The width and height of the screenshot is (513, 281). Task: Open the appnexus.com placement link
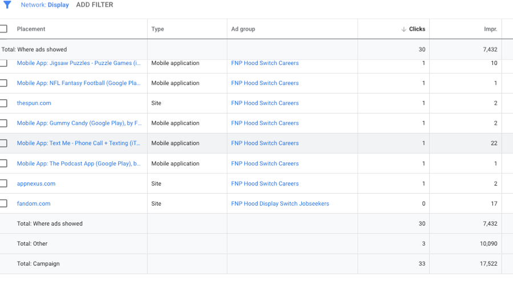click(36, 184)
